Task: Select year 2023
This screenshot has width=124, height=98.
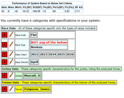Action: point(44,54)
